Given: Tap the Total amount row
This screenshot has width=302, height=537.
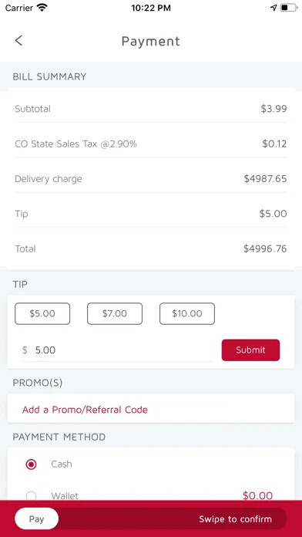Looking at the screenshot, I should (x=151, y=248).
